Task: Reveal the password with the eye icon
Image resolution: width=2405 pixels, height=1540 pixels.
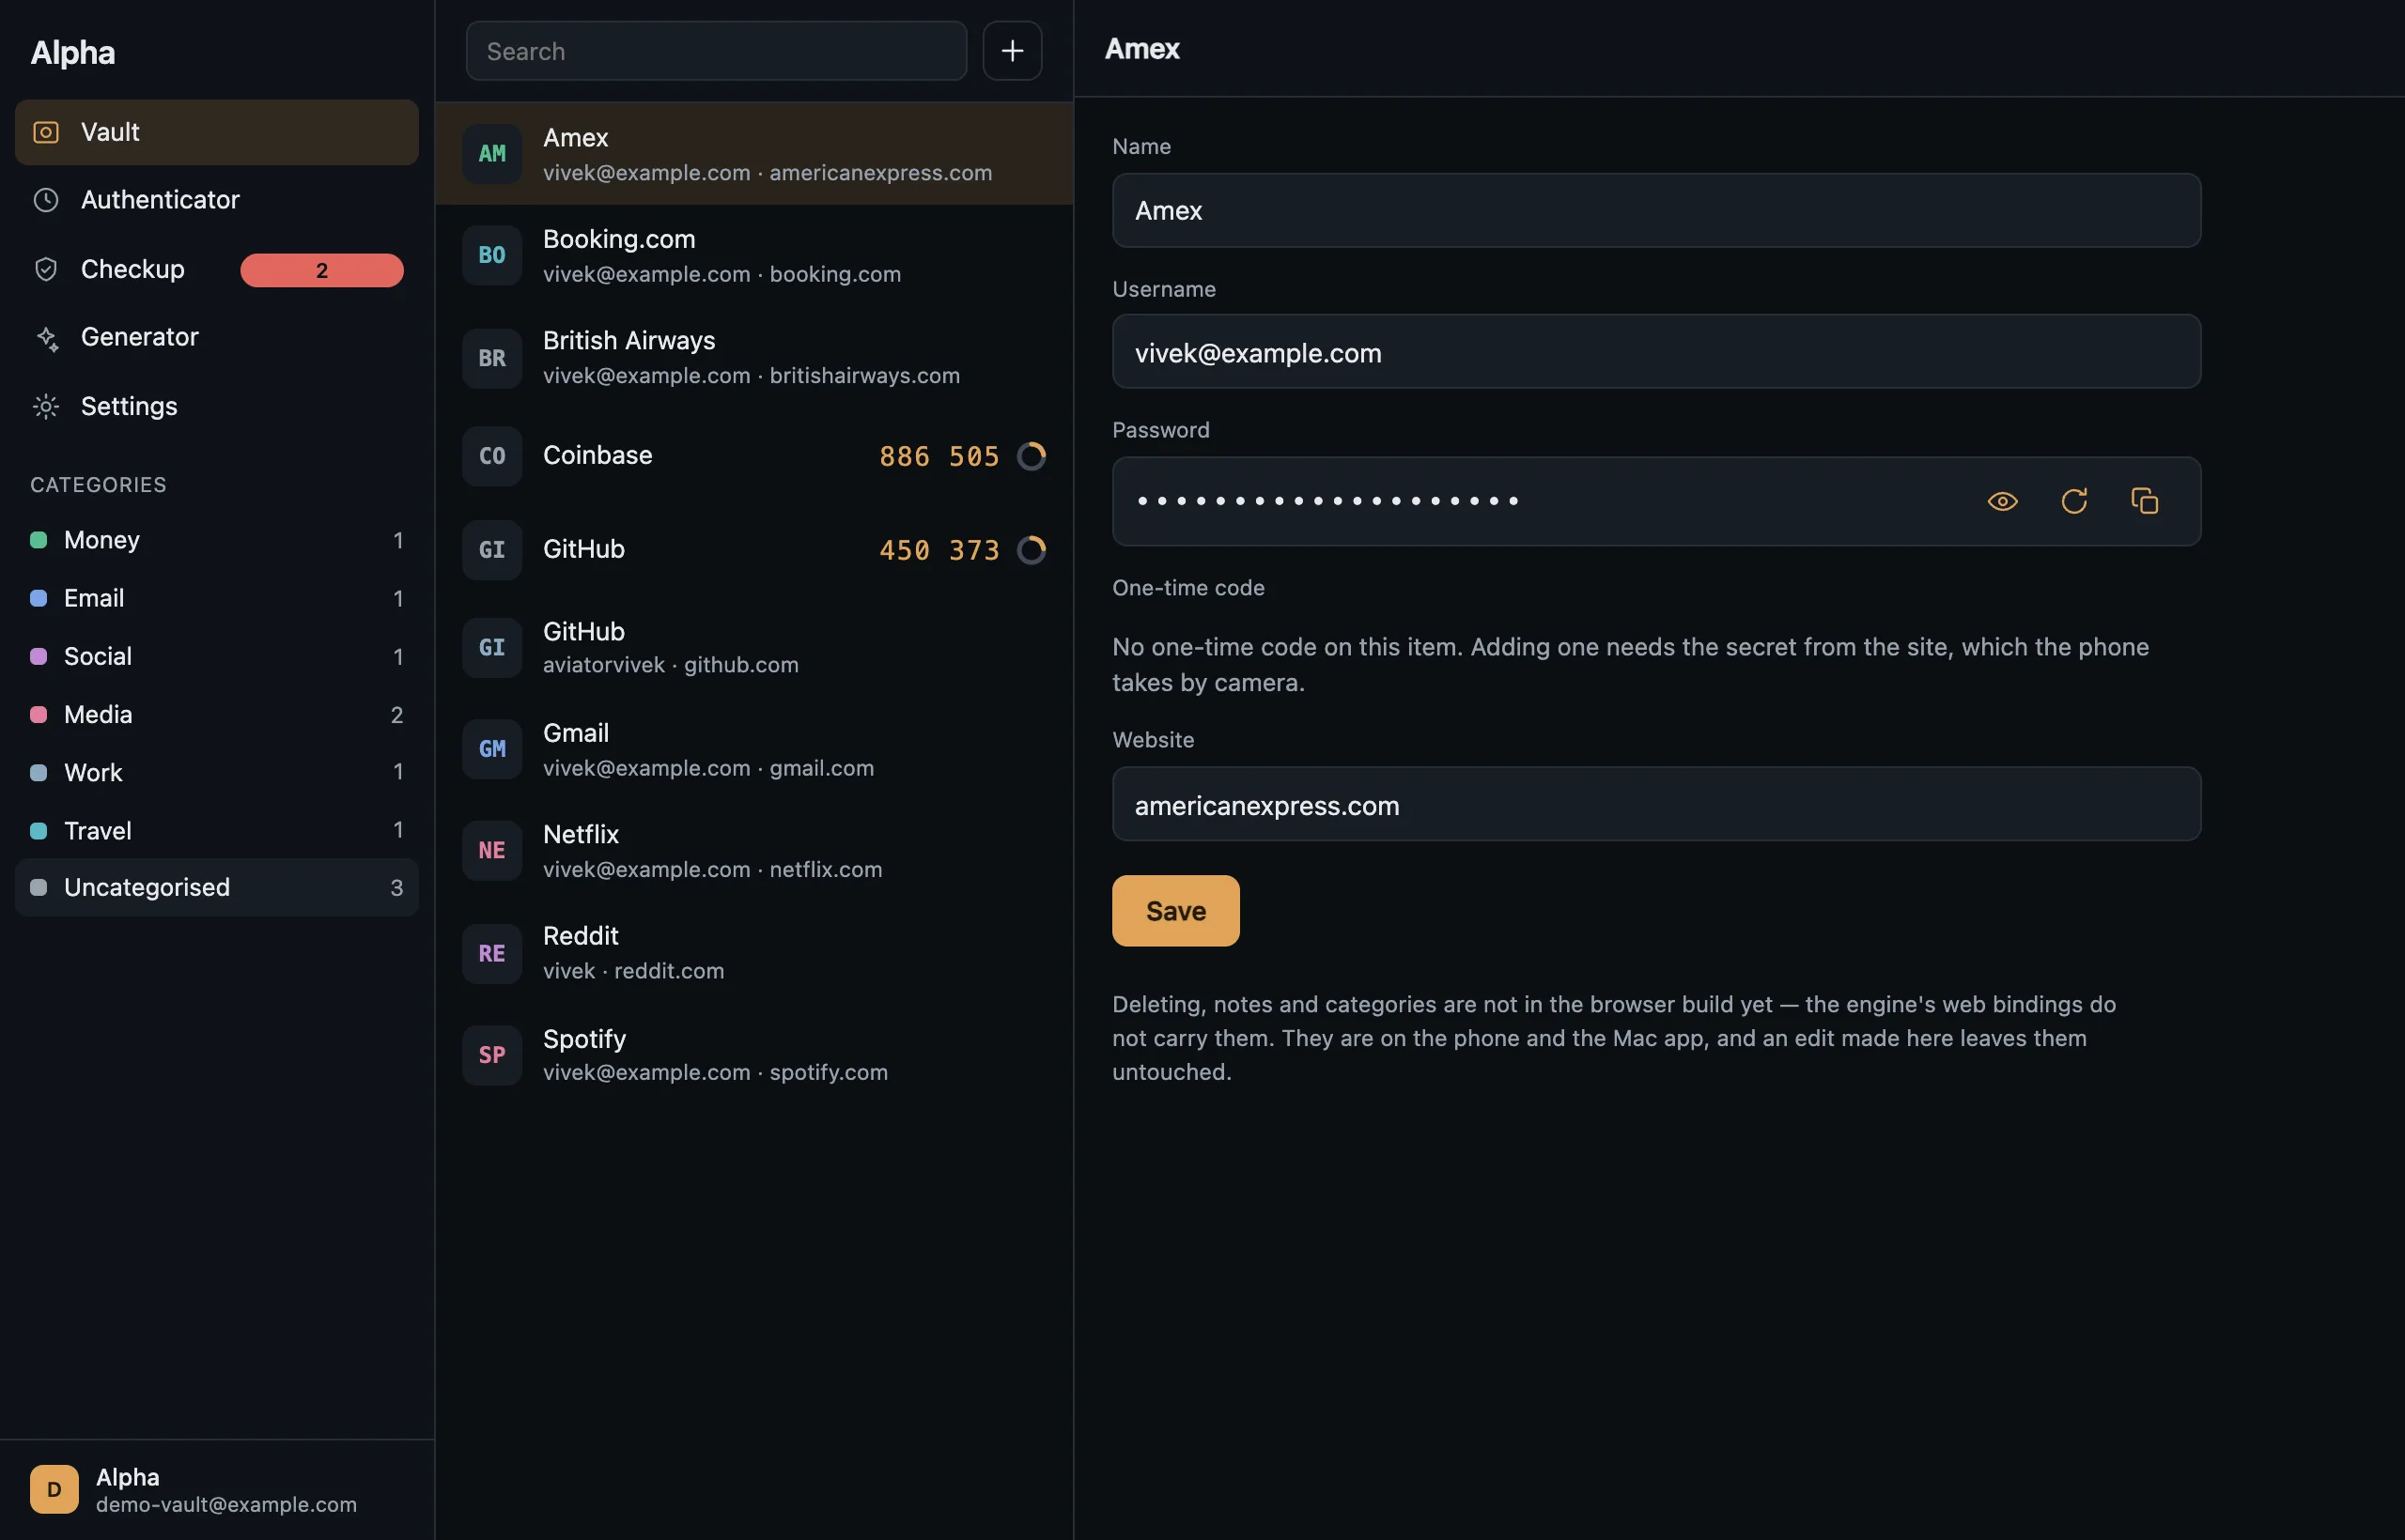Action: pos(2002,501)
